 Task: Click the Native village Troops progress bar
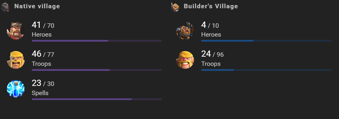97,70
